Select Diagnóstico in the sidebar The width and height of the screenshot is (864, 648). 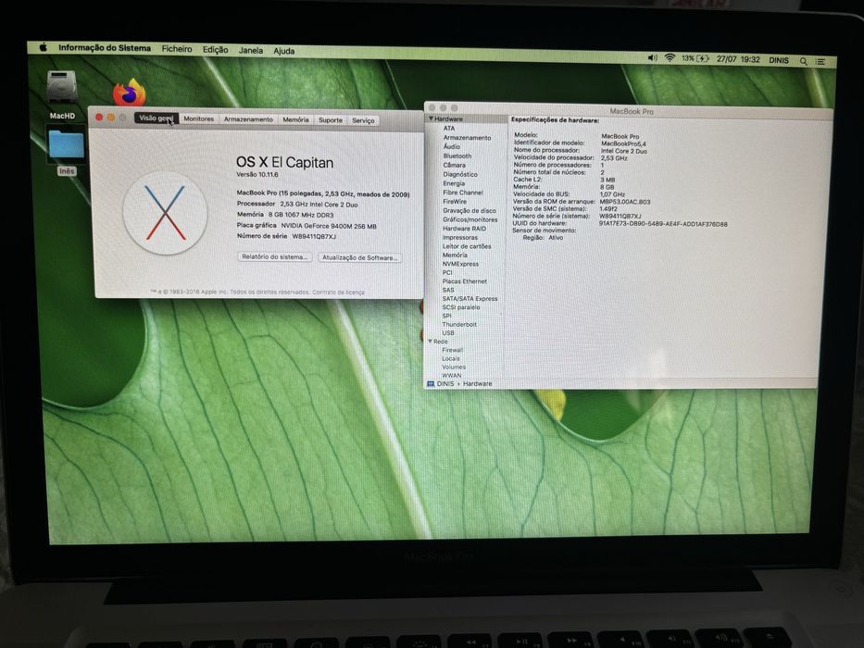tap(460, 174)
